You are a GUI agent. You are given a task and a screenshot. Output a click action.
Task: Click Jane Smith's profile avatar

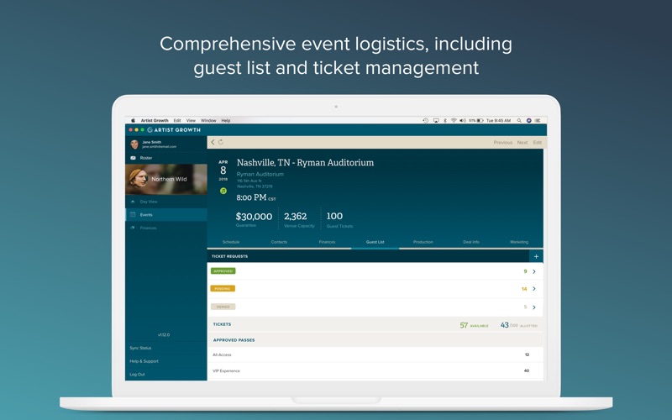[x=134, y=144]
